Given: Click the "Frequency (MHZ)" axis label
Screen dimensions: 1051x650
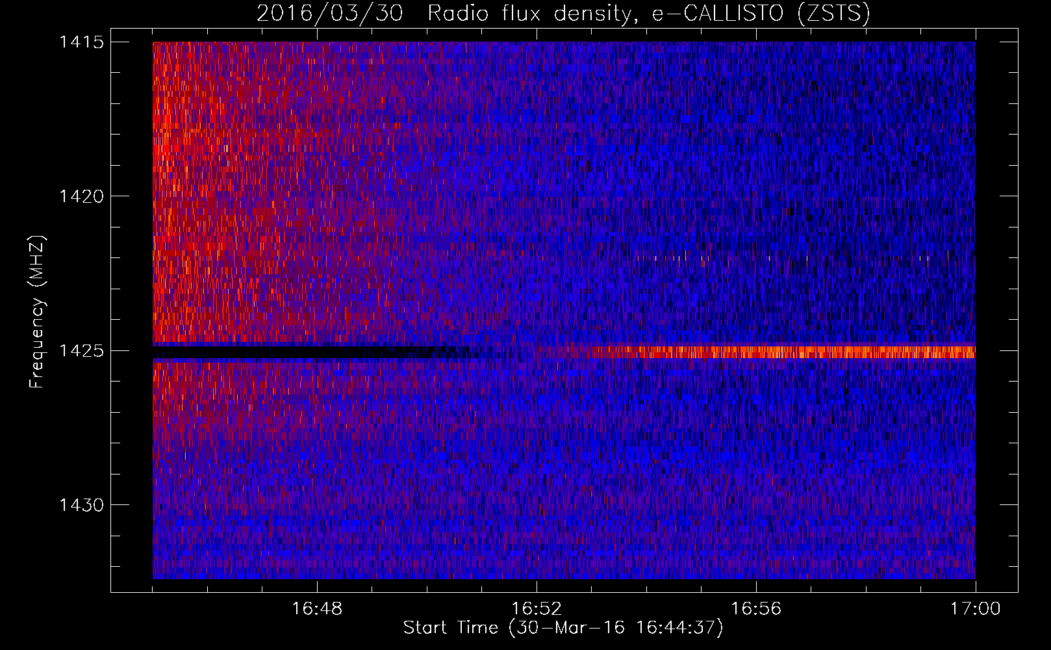Looking at the screenshot, I should (37, 312).
